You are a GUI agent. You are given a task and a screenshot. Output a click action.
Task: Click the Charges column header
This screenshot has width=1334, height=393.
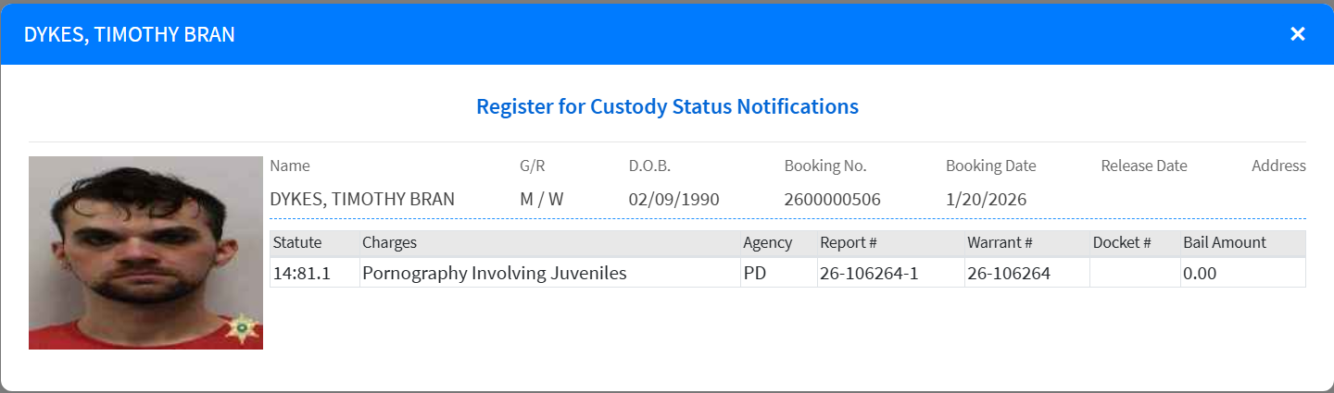[x=390, y=243]
